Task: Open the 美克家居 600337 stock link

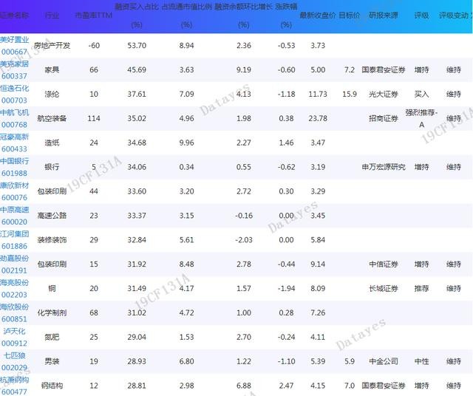Action: (x=15, y=70)
